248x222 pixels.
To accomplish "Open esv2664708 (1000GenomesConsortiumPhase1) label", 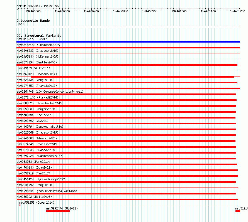I will point(50,92).
